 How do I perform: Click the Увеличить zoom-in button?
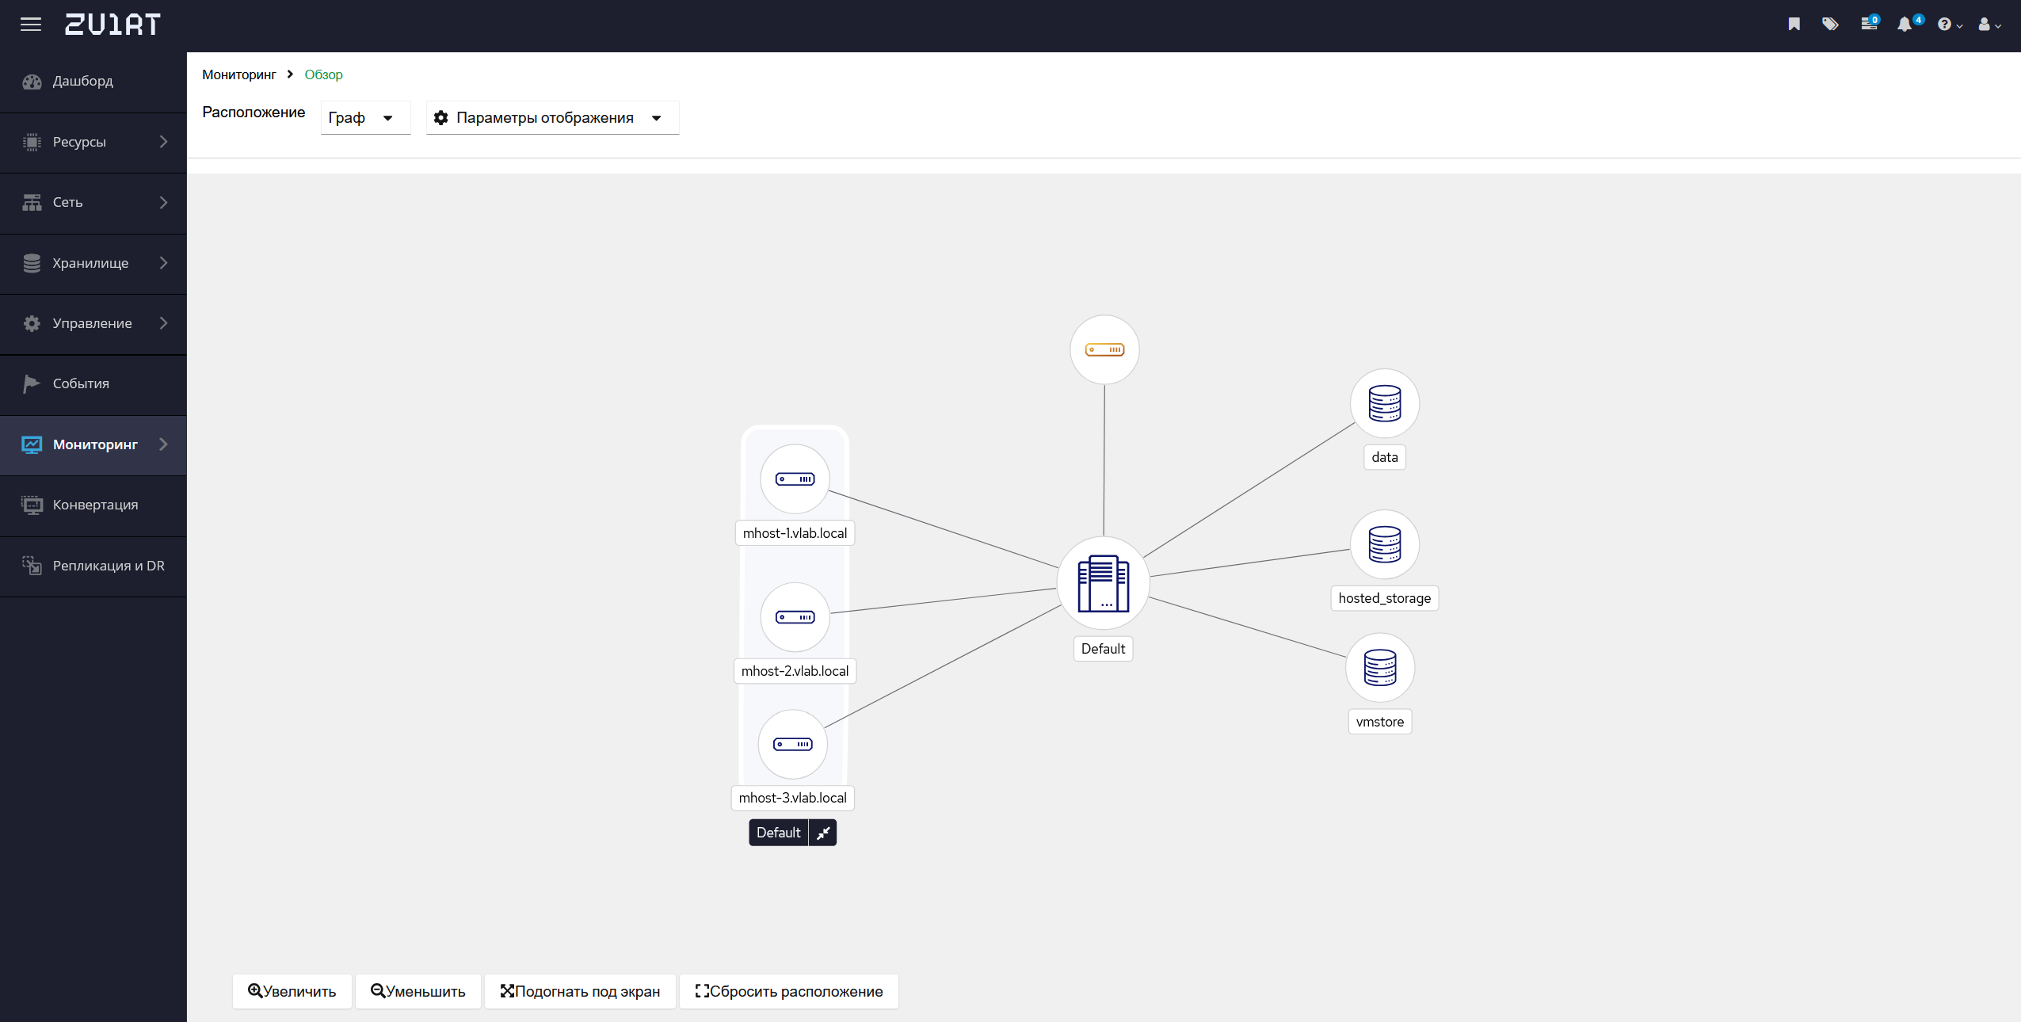coord(292,992)
